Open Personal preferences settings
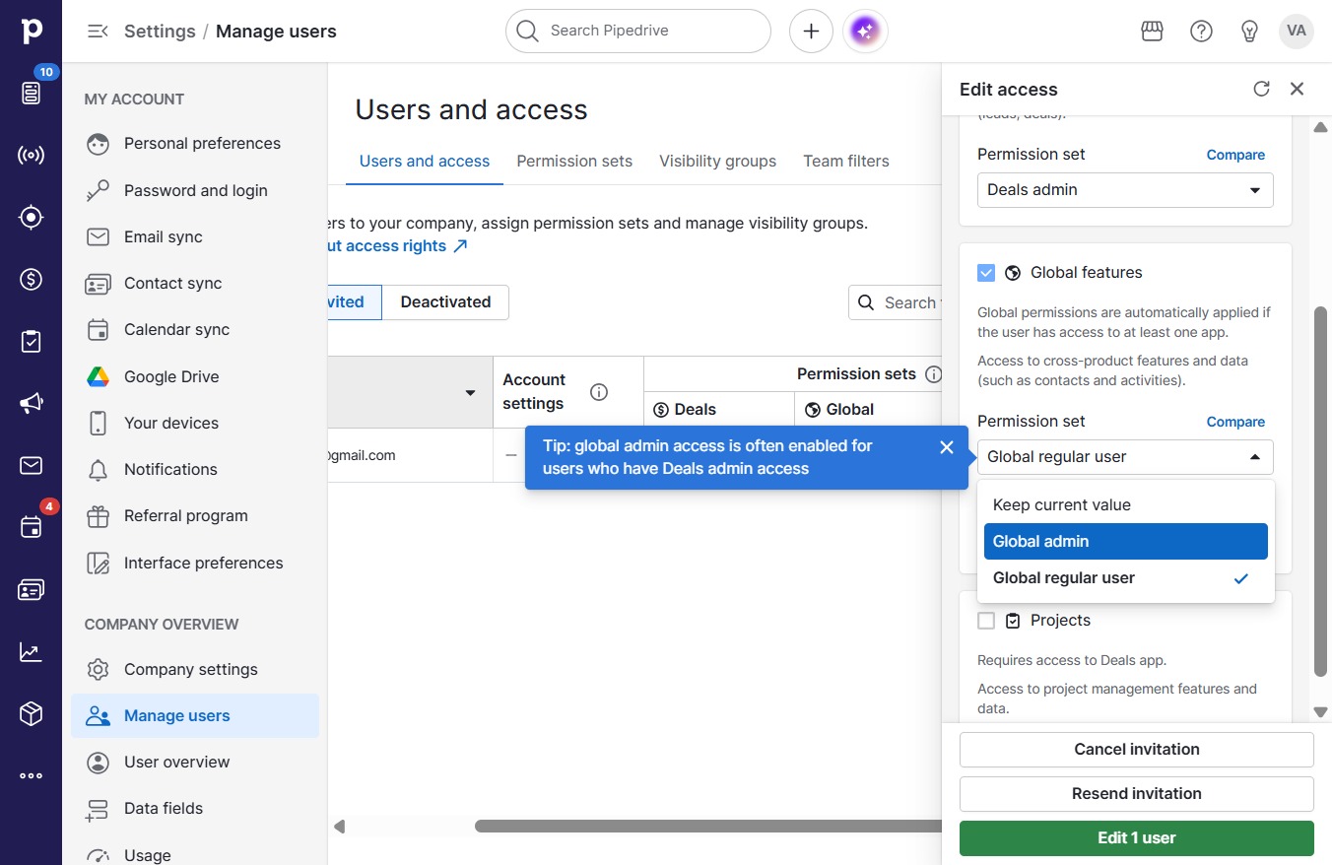This screenshot has height=865, width=1332. pos(195,144)
